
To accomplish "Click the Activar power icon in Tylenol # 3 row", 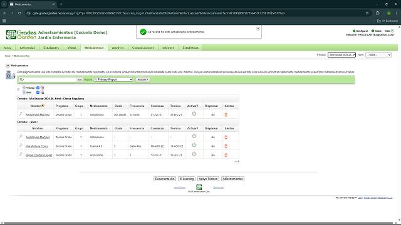I will pos(194,145).
